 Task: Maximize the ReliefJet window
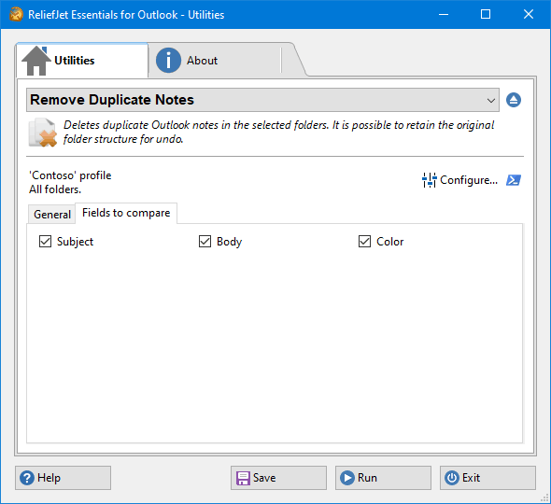coord(486,14)
